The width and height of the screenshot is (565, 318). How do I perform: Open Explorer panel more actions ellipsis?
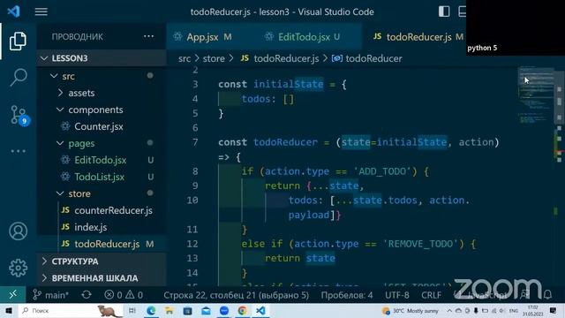coord(148,36)
